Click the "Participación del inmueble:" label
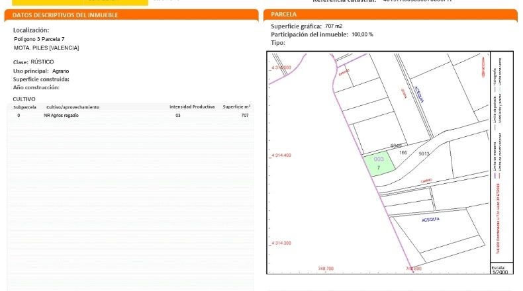The width and height of the screenshot is (523, 291). pos(310,34)
